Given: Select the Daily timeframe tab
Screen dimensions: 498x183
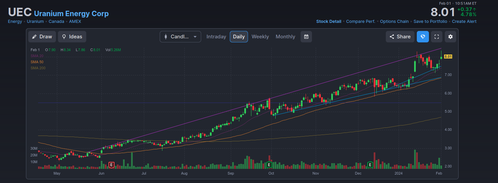Looking at the screenshot, I should click(239, 37).
